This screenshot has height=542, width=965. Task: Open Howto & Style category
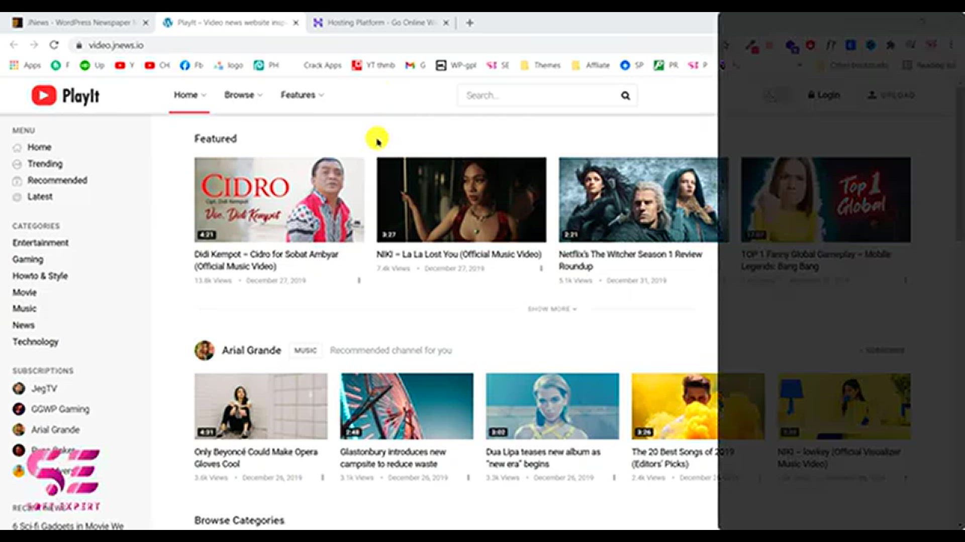click(x=40, y=276)
